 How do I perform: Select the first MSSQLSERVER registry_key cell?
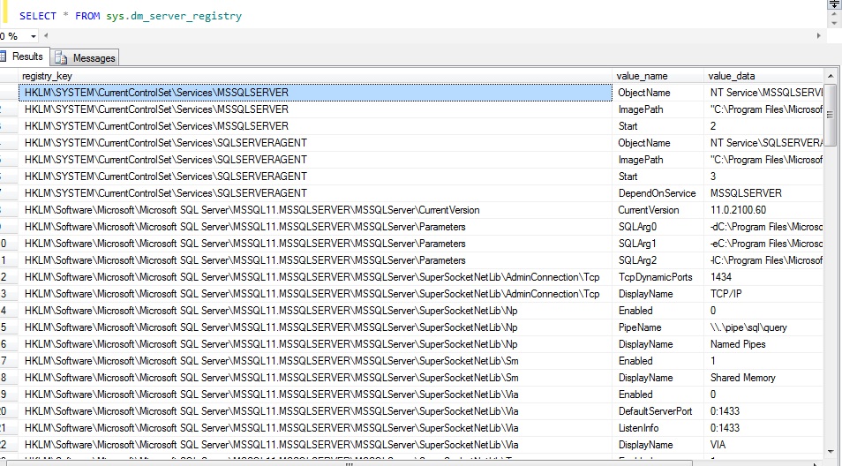tap(315, 93)
